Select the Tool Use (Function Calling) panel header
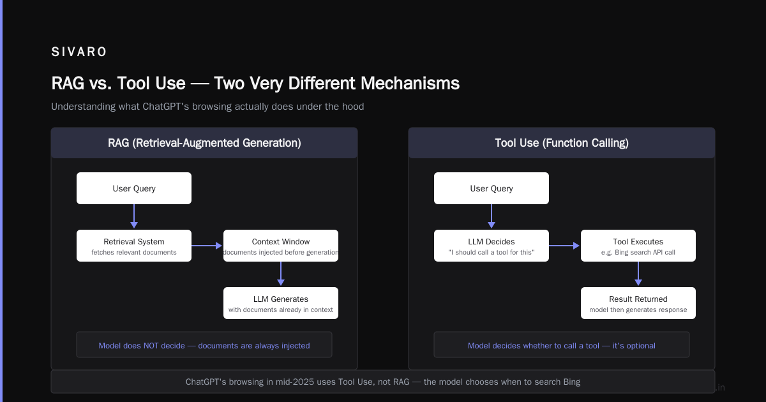Screen dimensions: 766x402 [562, 143]
